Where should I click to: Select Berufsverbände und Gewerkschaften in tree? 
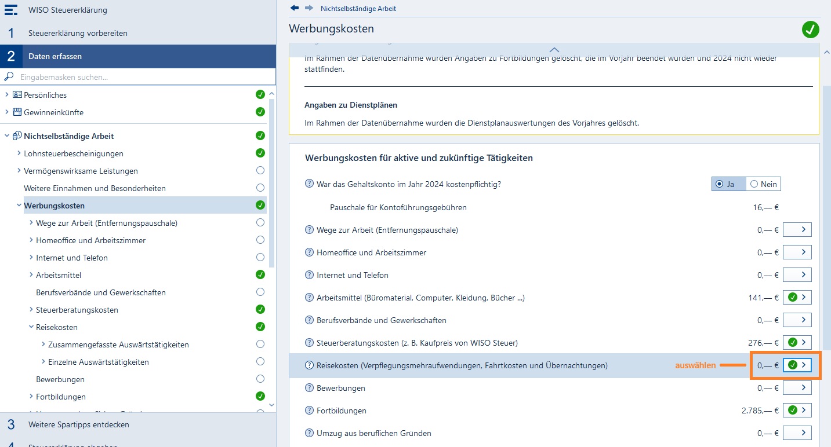pyautogui.click(x=101, y=292)
